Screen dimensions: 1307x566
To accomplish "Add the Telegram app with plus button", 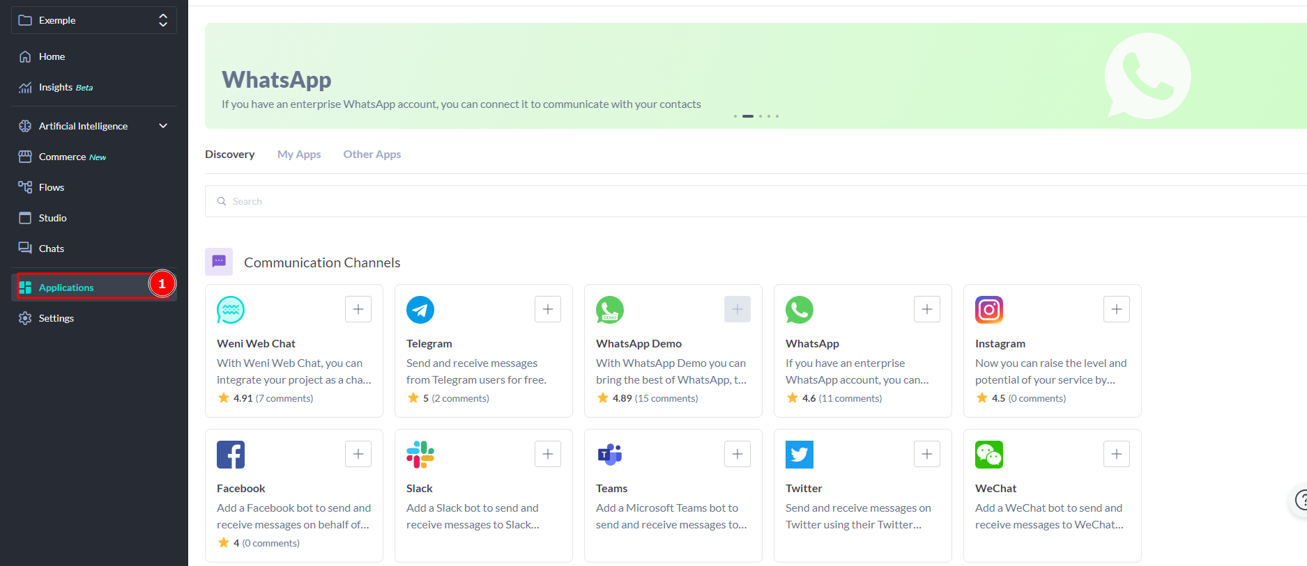I will click(547, 309).
